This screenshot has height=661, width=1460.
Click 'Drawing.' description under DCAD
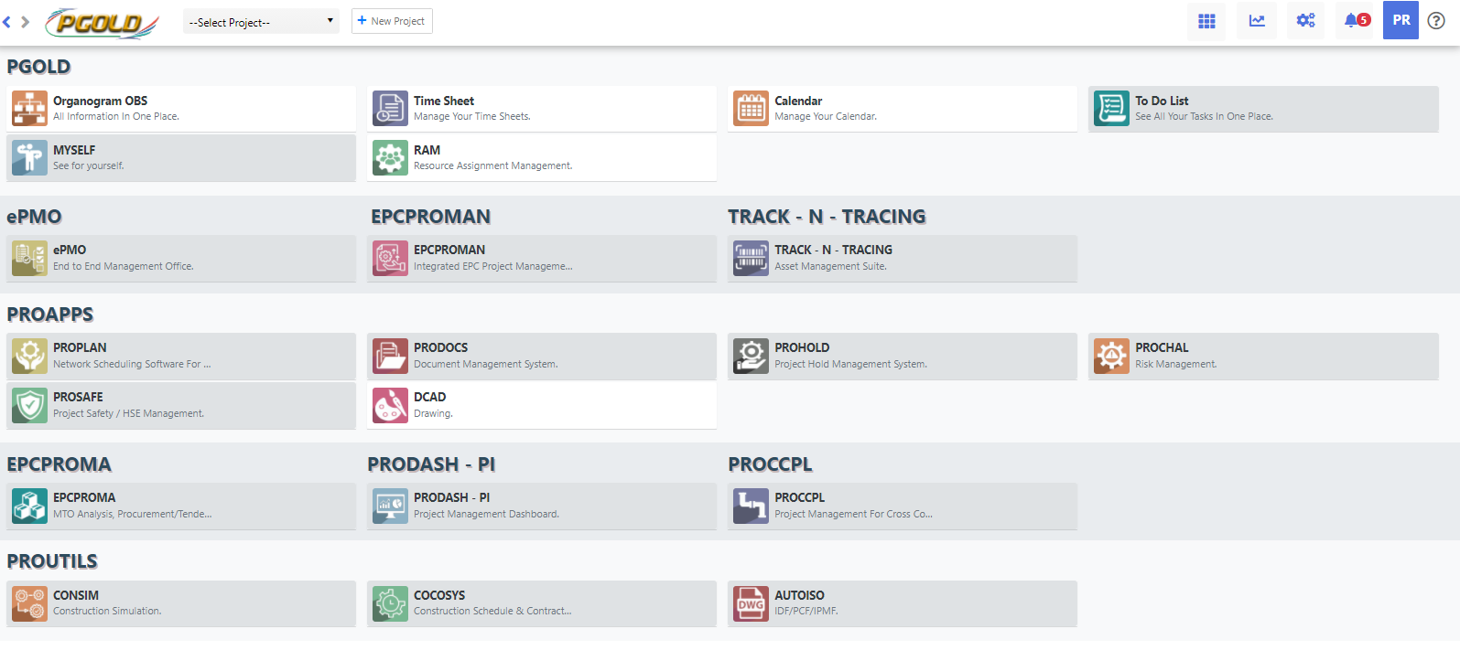coord(433,413)
